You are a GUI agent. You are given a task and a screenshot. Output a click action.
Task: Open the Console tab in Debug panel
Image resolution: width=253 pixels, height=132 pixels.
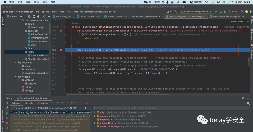29,103
